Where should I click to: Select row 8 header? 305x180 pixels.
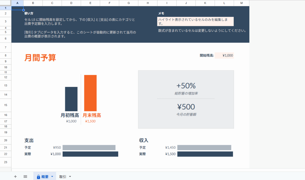[6, 55]
